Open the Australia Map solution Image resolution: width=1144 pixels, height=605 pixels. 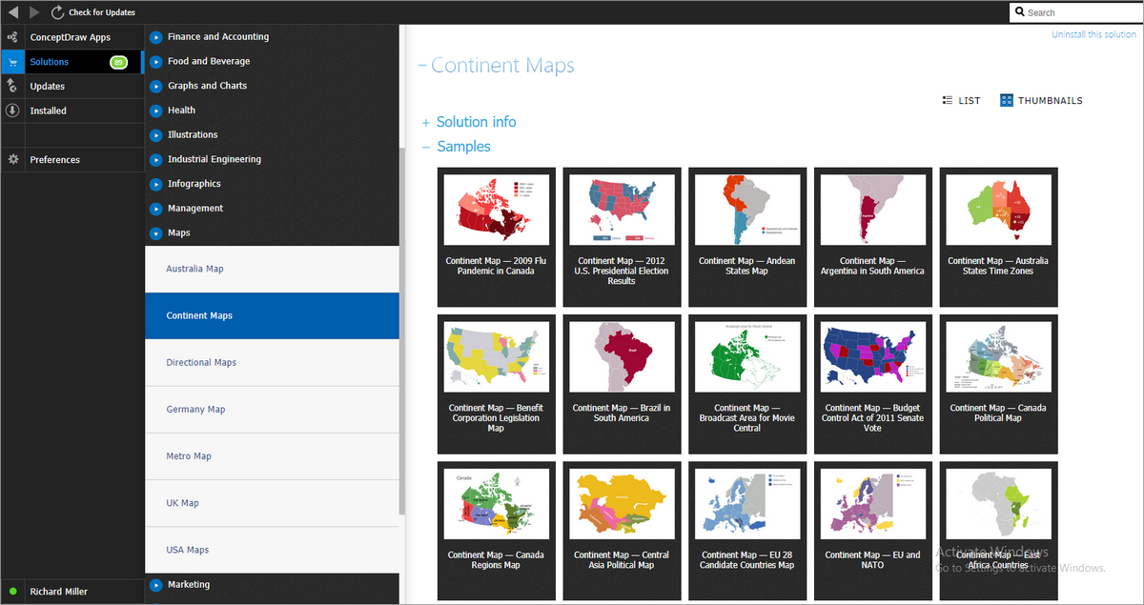click(x=272, y=268)
